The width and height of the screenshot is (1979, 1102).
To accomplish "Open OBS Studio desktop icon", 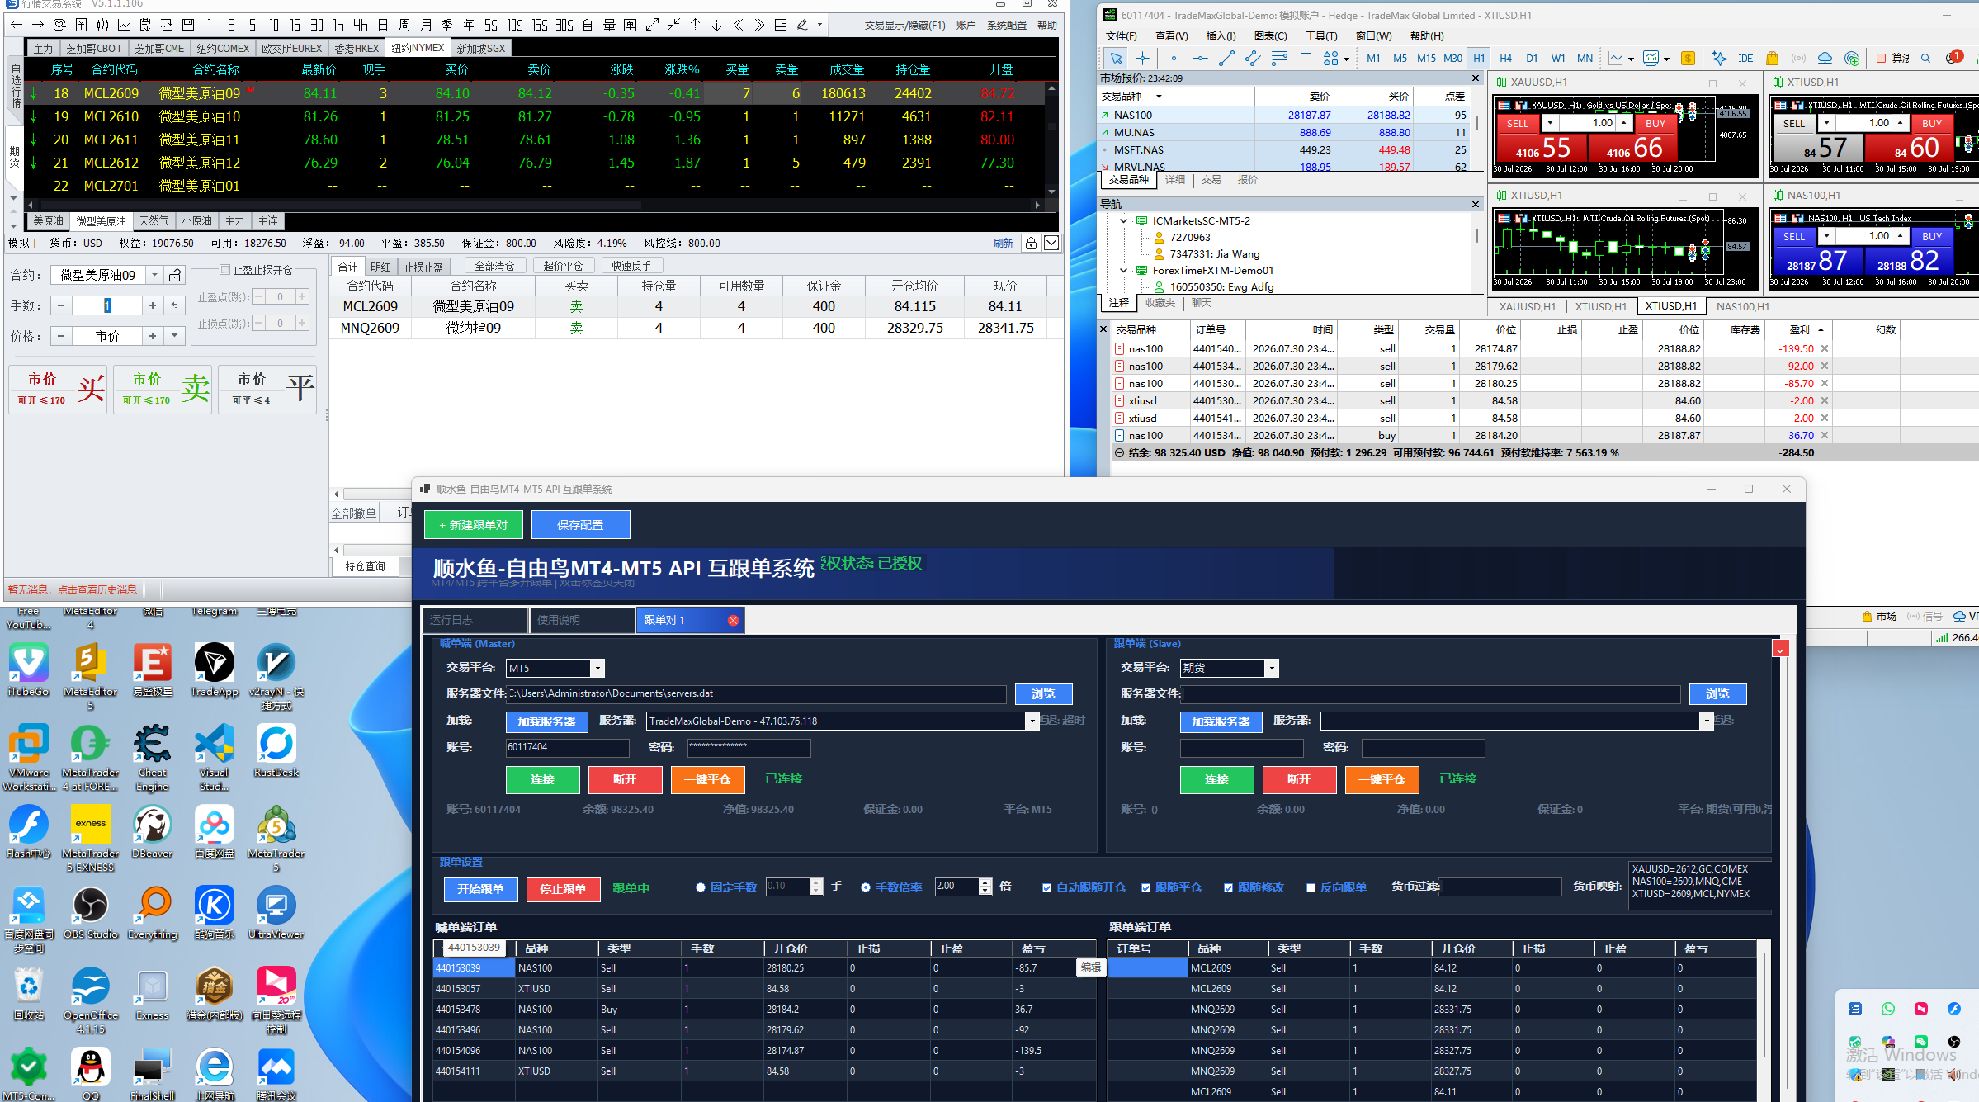I will [x=90, y=911].
